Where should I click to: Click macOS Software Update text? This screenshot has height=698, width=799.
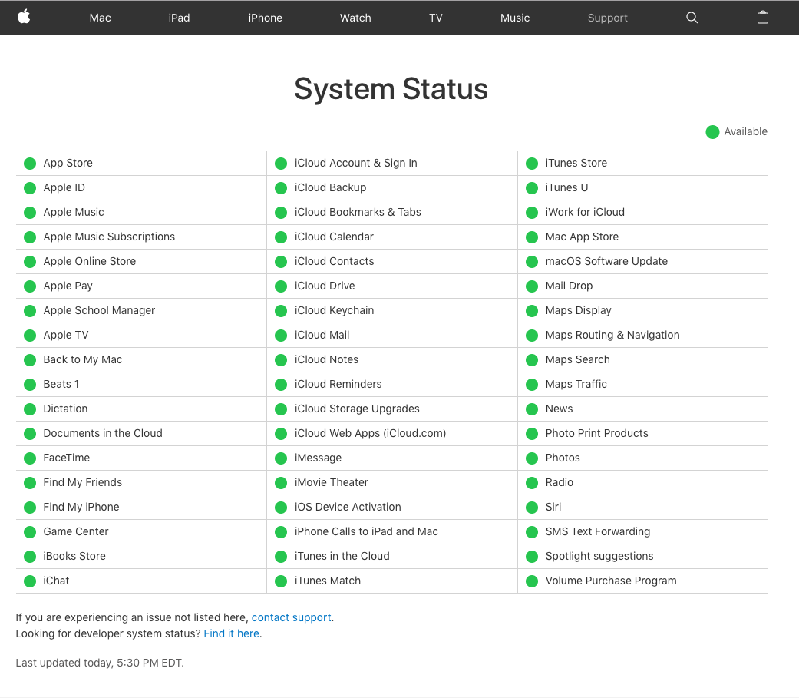coord(606,261)
